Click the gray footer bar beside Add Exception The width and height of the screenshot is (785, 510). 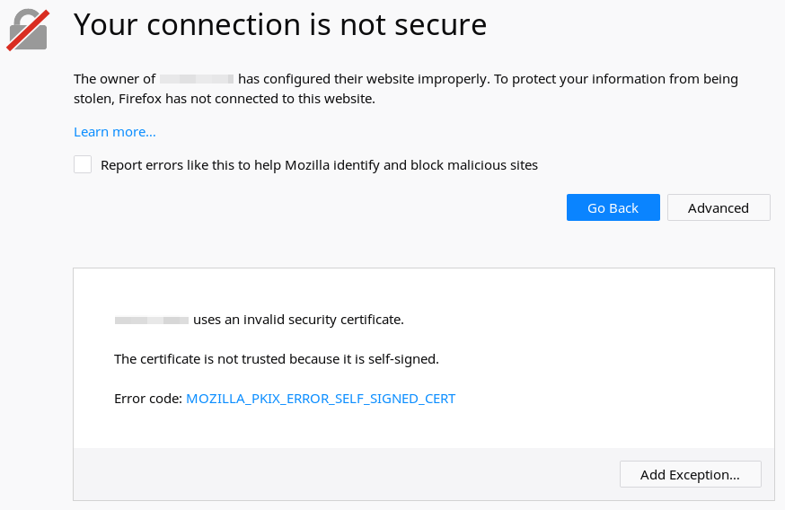[x=341, y=474]
